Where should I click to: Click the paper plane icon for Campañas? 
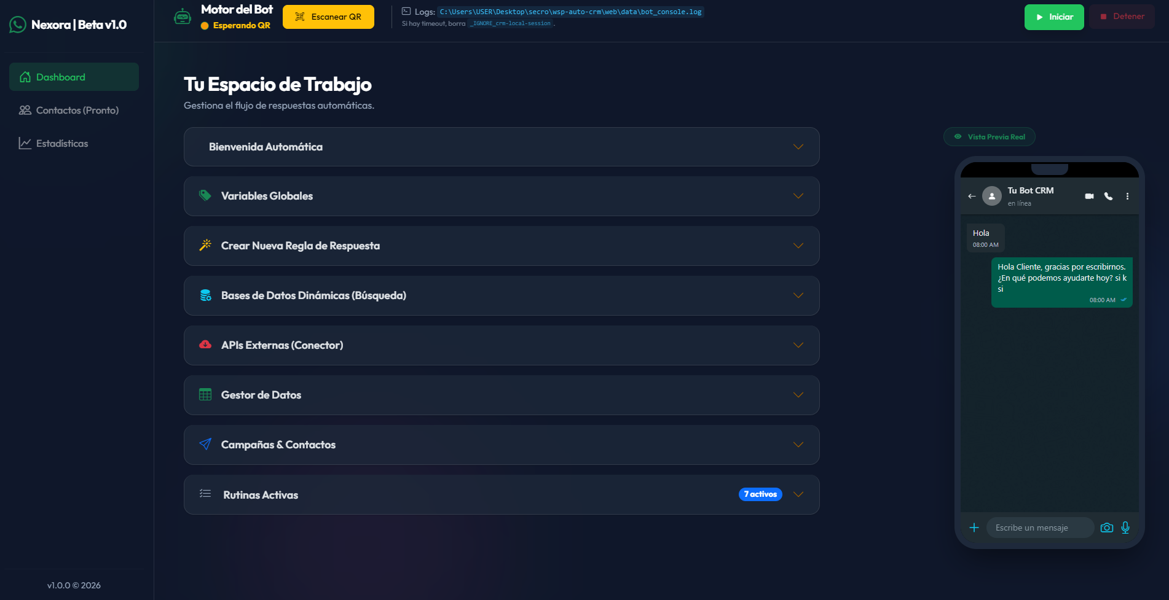(205, 444)
